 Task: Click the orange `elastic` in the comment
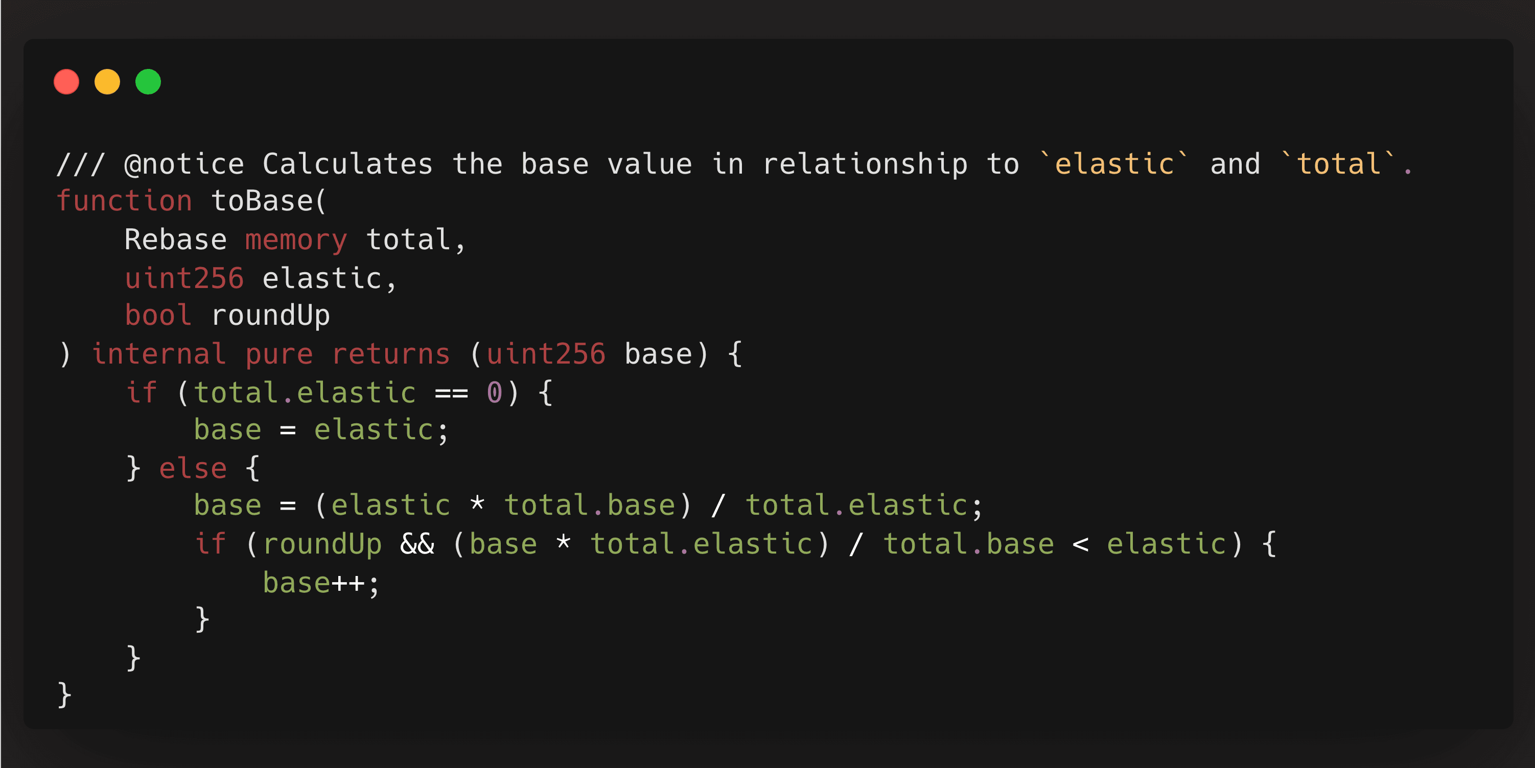point(1114,164)
